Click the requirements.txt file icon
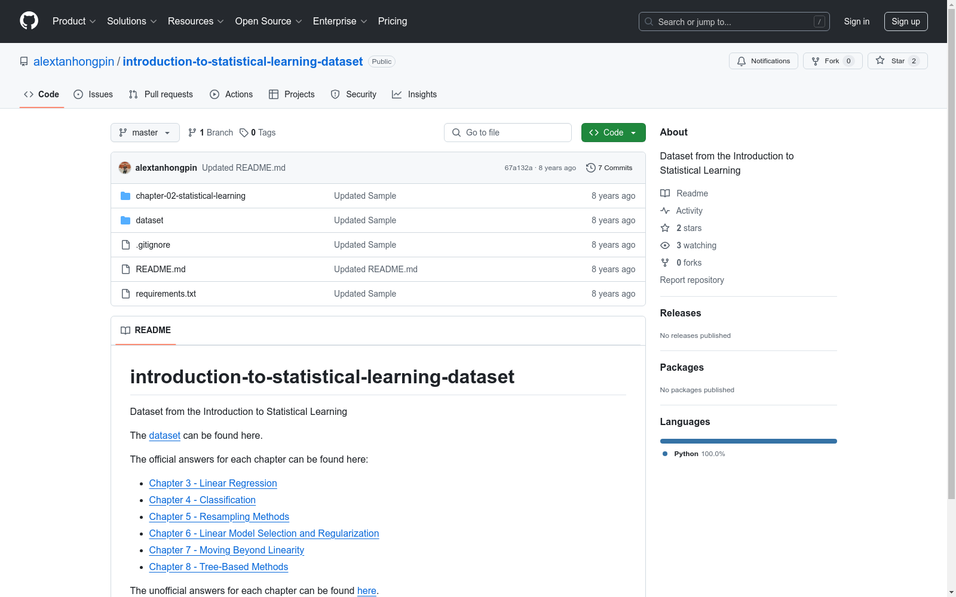The height and width of the screenshot is (597, 956). (x=125, y=294)
